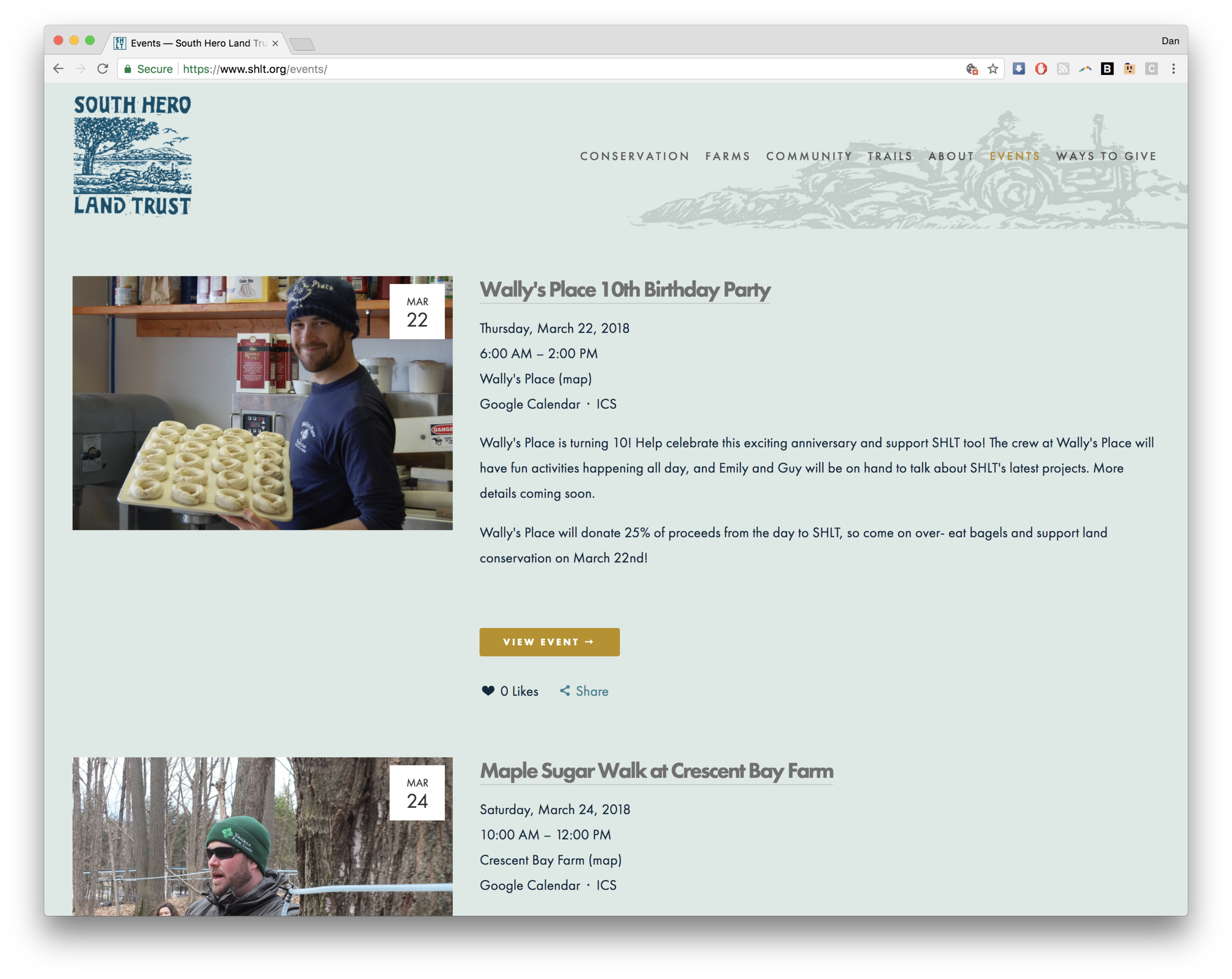1232x979 pixels.
Task: Select the Farms navigation item
Action: [x=727, y=156]
